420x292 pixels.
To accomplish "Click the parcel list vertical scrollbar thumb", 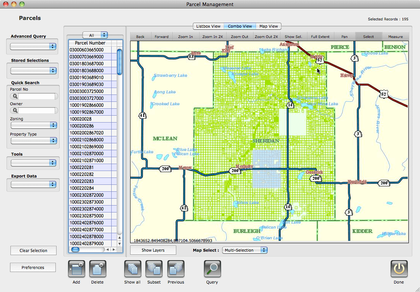I will point(119,62).
